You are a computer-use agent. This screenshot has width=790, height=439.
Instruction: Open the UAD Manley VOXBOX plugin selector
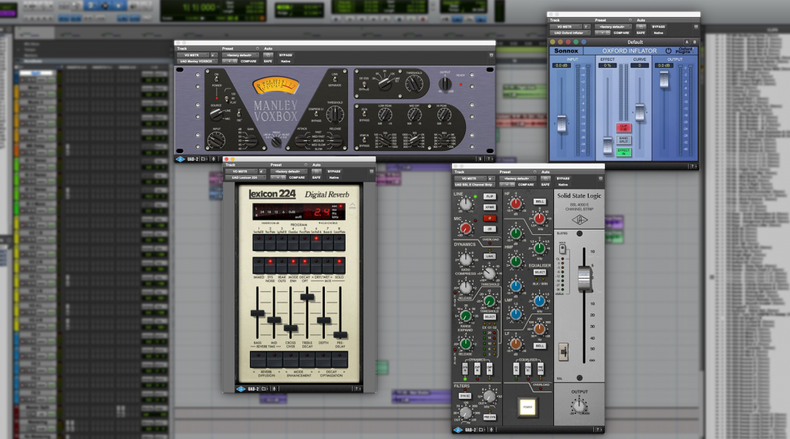pos(197,61)
